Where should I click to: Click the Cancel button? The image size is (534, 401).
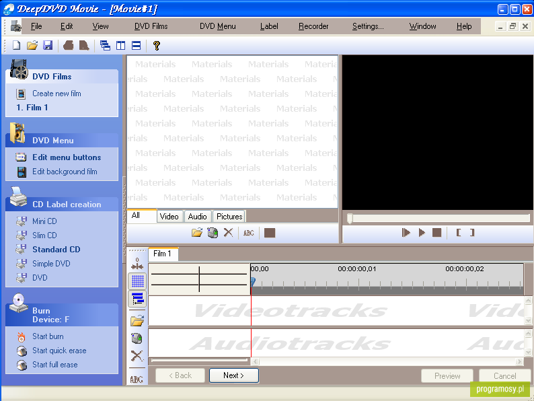504,376
